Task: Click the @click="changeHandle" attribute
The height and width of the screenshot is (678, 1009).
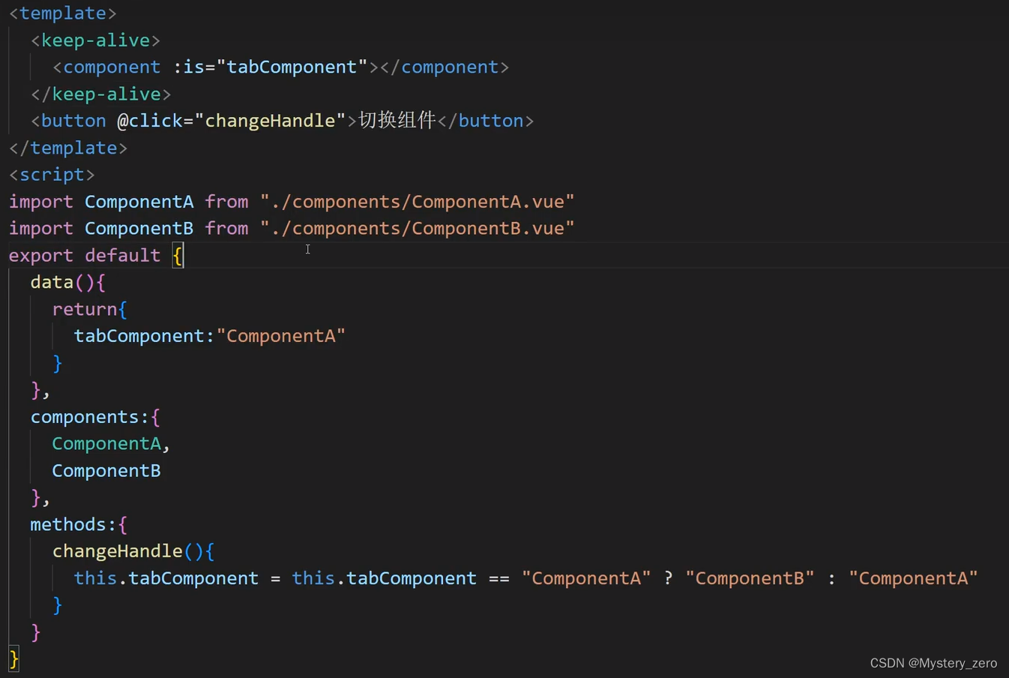Action: tap(232, 121)
